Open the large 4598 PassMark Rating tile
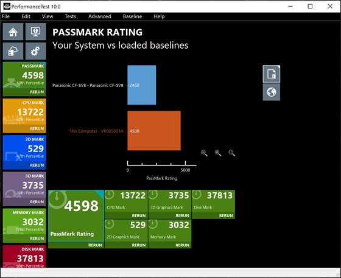This screenshot has height=278, width=341. 76,216
